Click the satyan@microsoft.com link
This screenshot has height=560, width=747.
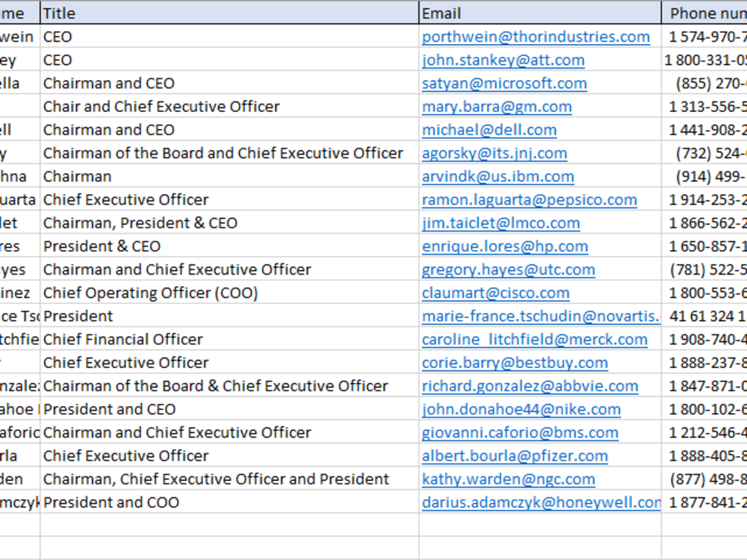point(504,84)
